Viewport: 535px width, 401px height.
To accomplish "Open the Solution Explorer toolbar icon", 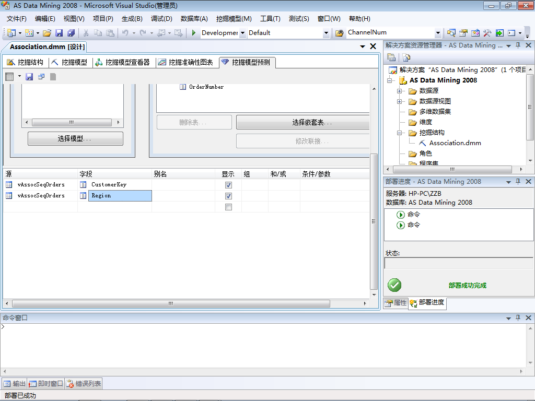I will pos(451,33).
